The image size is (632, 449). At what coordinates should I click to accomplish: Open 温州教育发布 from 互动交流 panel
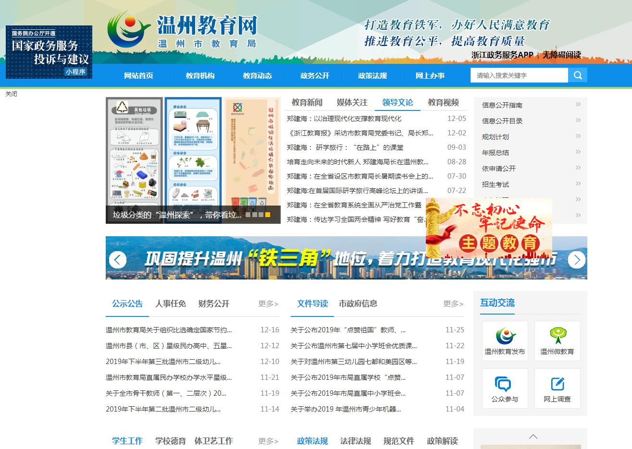(x=505, y=340)
